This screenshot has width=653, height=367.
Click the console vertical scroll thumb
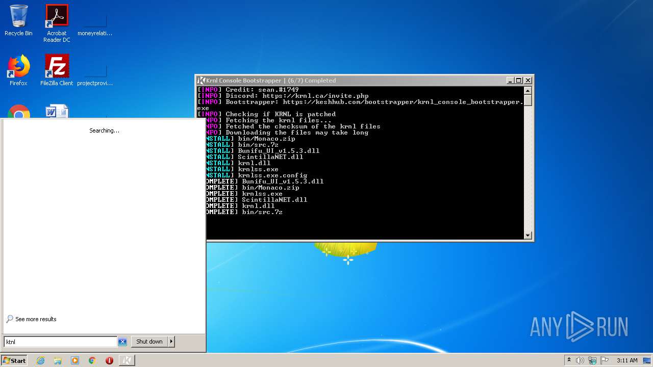click(x=529, y=100)
